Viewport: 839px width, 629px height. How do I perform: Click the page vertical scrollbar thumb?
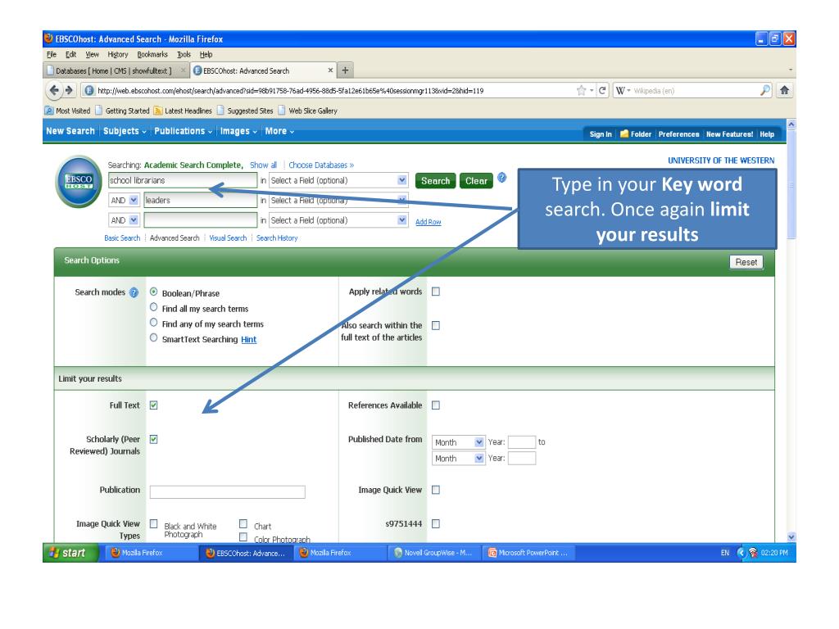click(x=791, y=183)
